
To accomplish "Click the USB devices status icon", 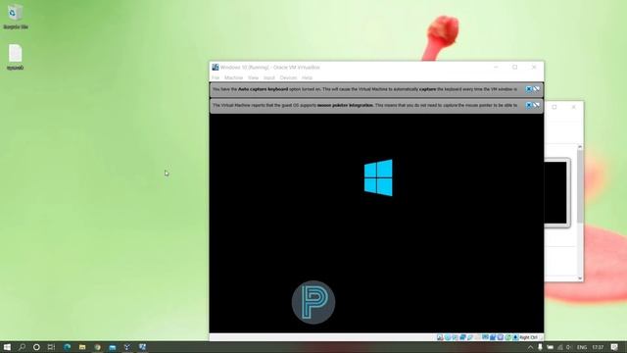I will (x=470, y=337).
